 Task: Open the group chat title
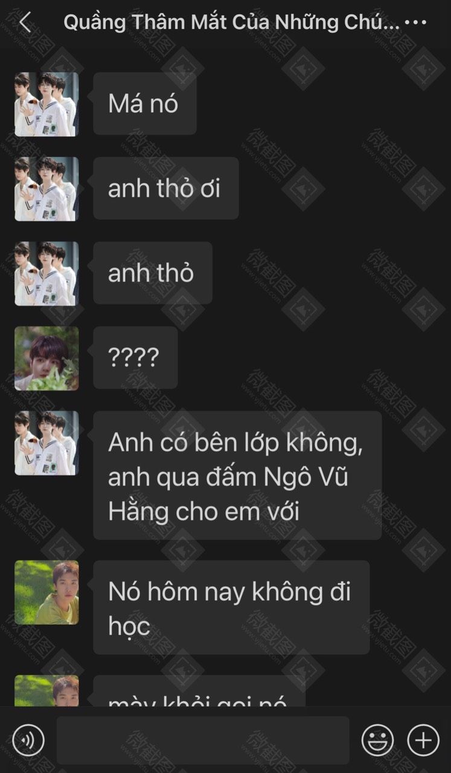click(x=231, y=23)
